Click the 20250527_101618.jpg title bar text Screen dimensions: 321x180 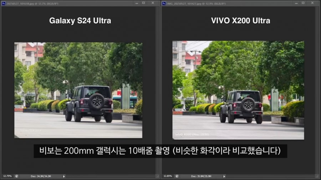pos(32,4)
